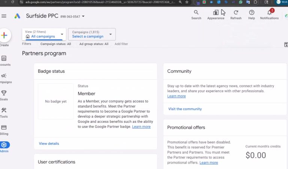
Task: Refresh the Google Ads data
Action: coord(236,15)
